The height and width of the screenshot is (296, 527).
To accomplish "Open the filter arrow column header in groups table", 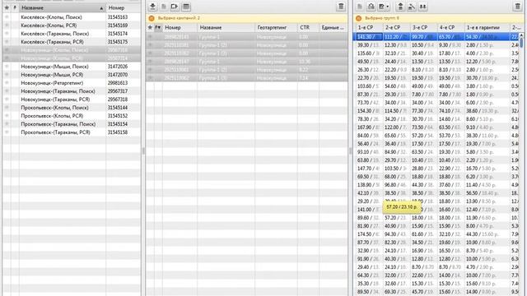I will [x=158, y=27].
